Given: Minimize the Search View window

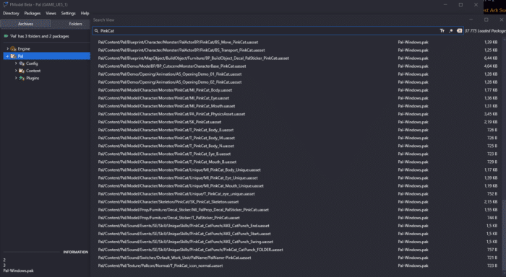Looking at the screenshot, I should point(471,19).
